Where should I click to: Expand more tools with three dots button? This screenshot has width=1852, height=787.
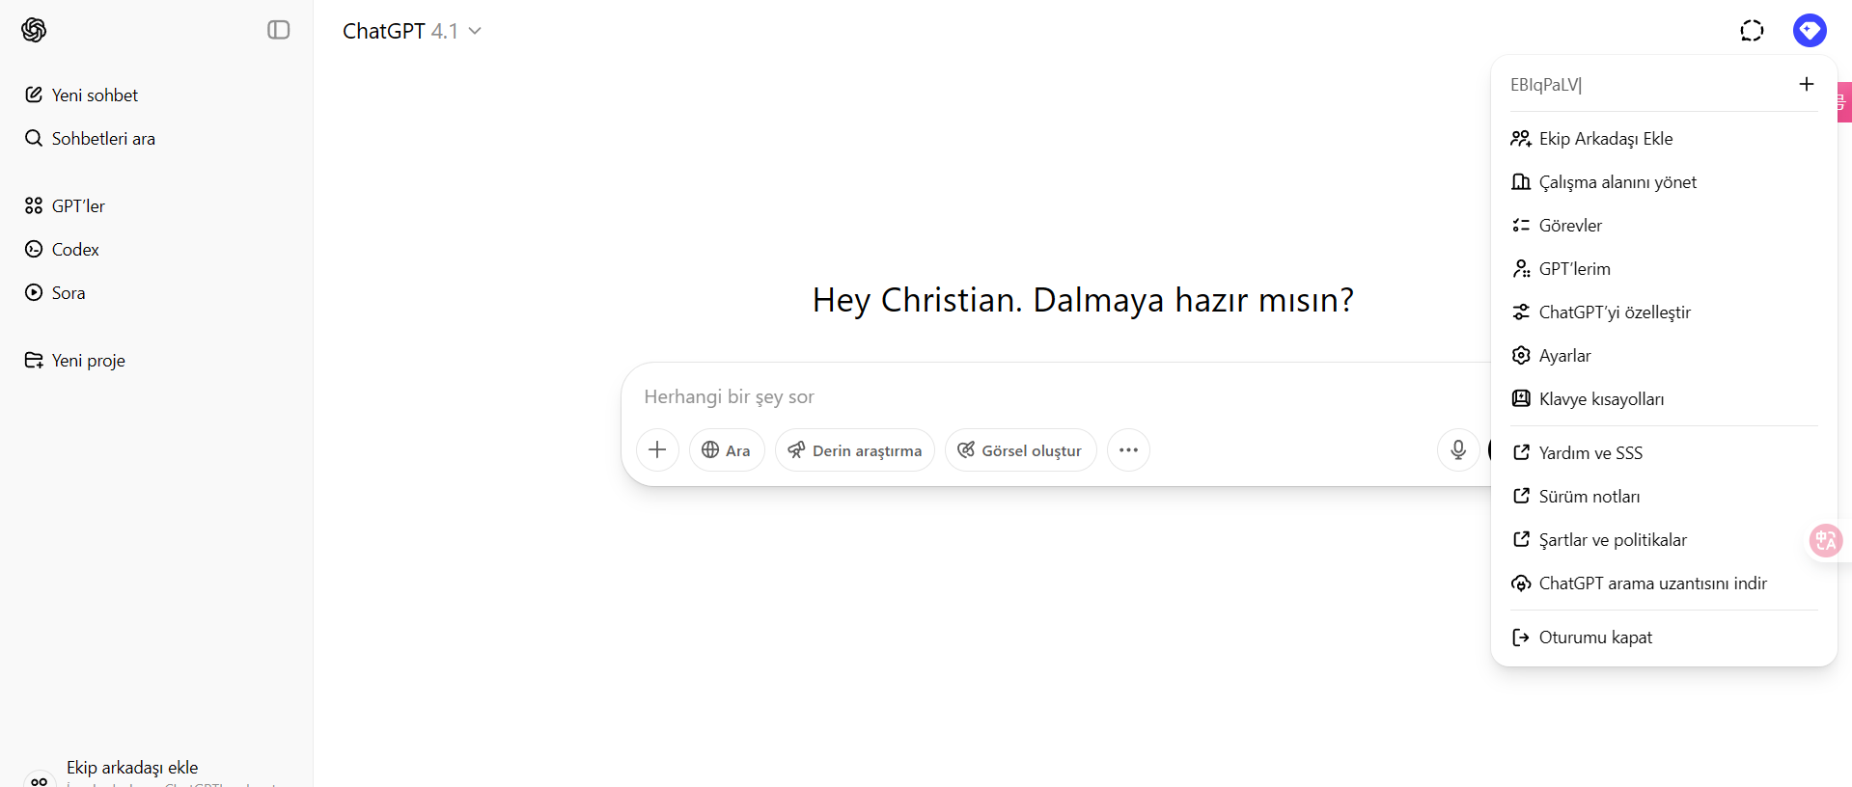[x=1128, y=449]
